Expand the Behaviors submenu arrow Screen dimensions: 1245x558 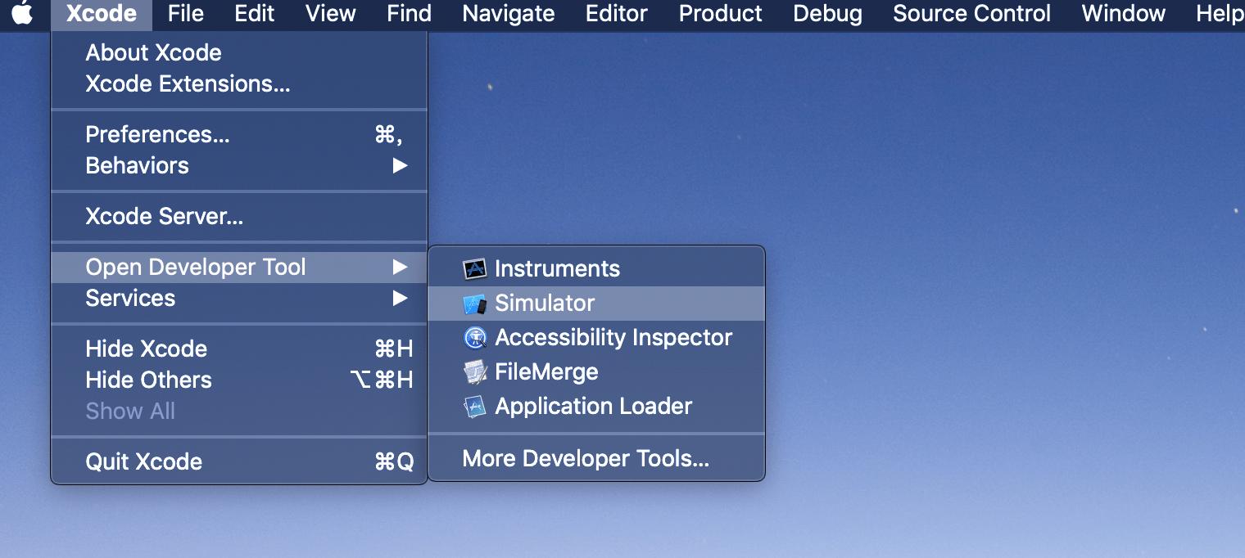400,166
